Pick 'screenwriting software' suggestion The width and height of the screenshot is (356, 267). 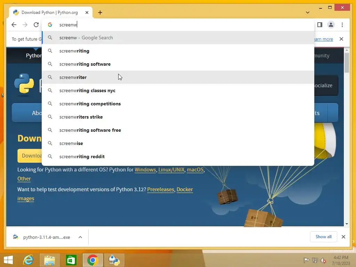click(x=178, y=64)
